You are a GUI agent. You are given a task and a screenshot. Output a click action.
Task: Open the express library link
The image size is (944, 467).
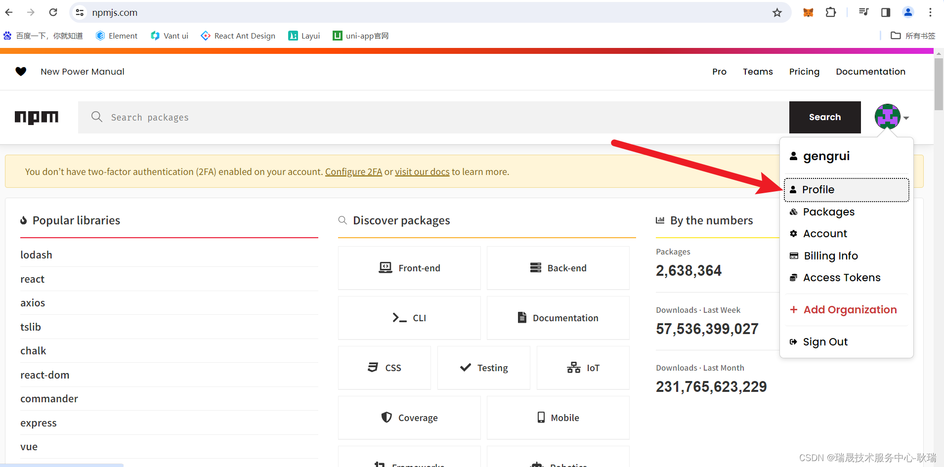click(x=39, y=423)
